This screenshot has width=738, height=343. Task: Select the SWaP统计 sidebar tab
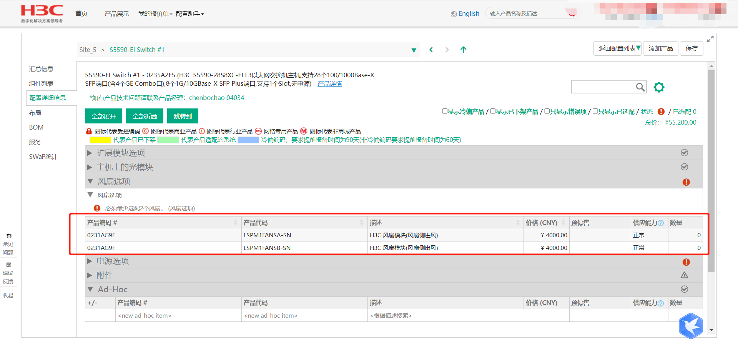point(43,157)
